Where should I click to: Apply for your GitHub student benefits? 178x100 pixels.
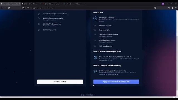(x=116, y=82)
